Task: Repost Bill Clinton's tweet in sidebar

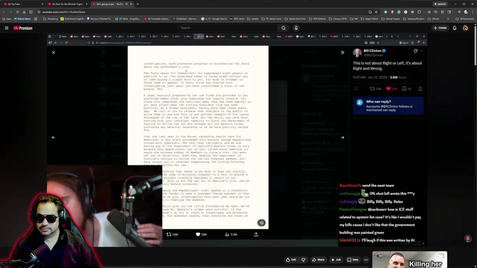Action: click(372, 89)
